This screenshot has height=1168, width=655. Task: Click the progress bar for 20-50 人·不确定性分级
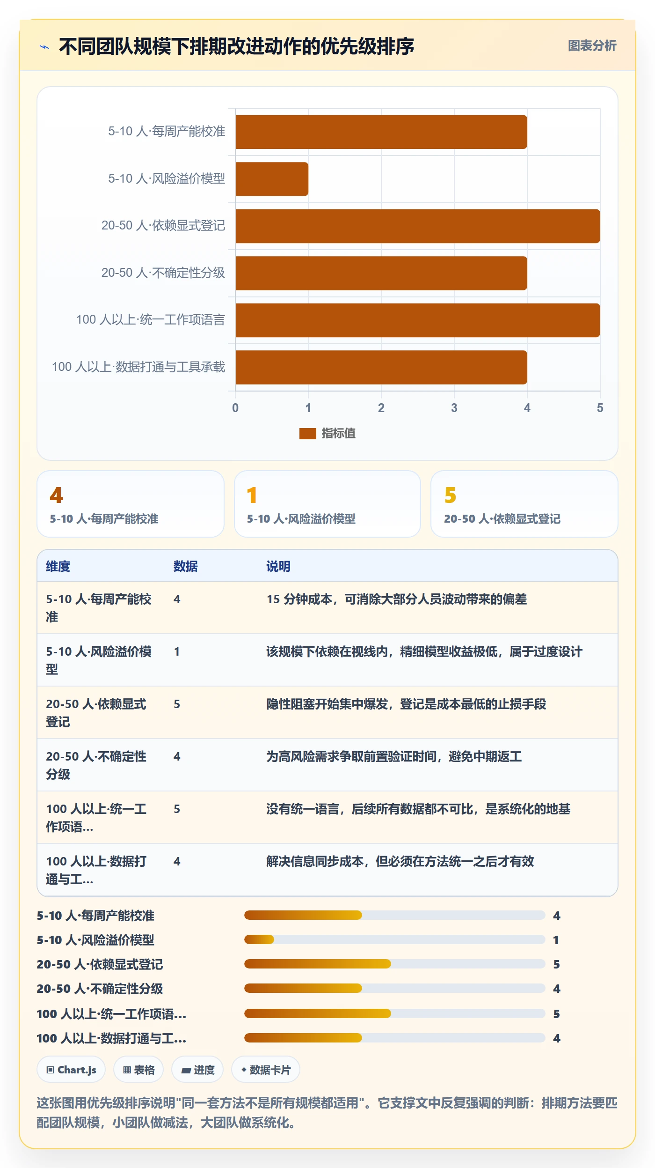pos(395,988)
